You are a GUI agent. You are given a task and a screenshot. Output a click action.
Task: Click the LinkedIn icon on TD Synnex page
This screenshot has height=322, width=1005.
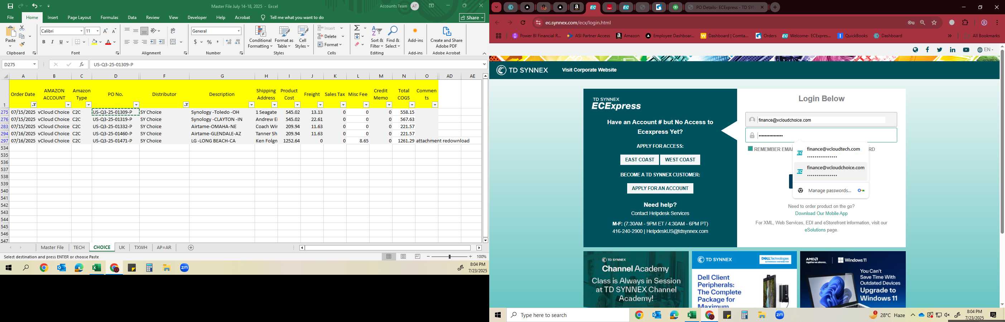coord(952,50)
